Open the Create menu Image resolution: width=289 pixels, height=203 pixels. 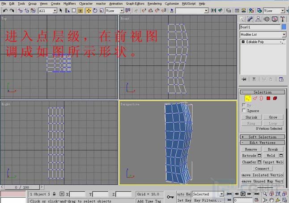tap(55, 4)
